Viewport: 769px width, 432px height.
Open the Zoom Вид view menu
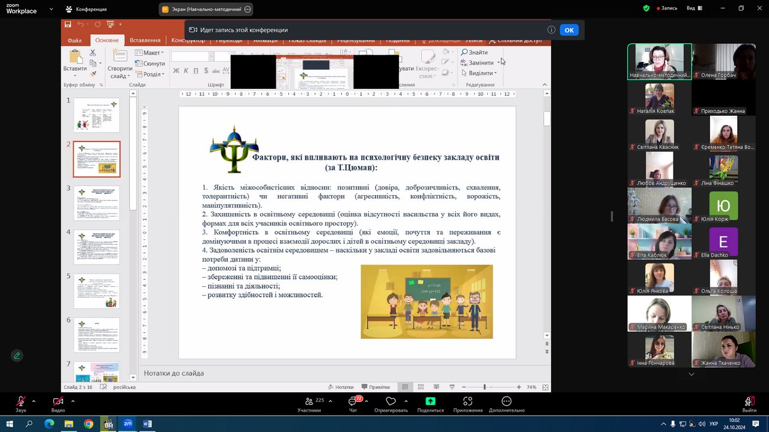(x=695, y=8)
